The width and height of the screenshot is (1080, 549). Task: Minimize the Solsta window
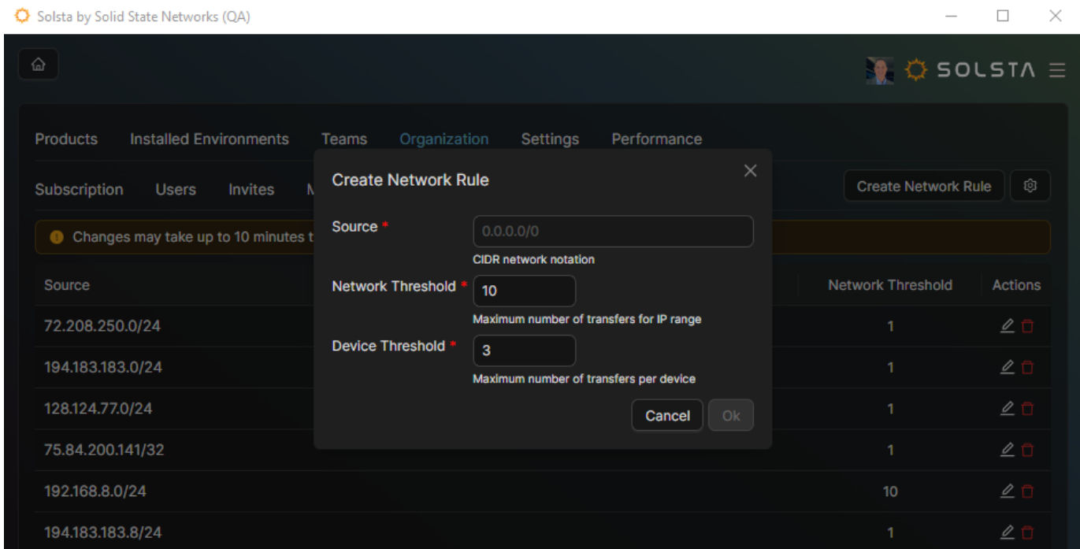(x=951, y=16)
